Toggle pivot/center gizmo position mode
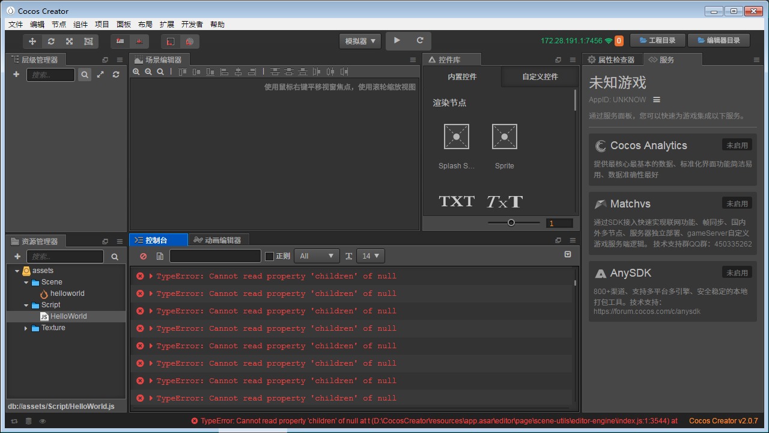Screen dimensions: 769x433 point(120,41)
